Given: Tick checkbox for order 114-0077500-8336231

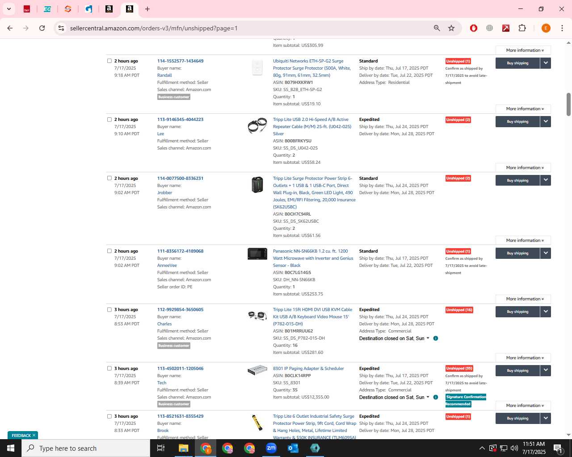Looking at the screenshot, I should click(109, 178).
